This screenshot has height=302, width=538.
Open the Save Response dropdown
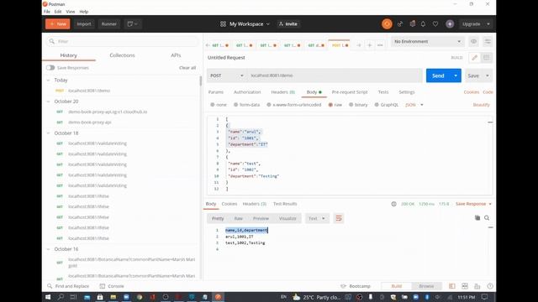[x=473, y=204]
